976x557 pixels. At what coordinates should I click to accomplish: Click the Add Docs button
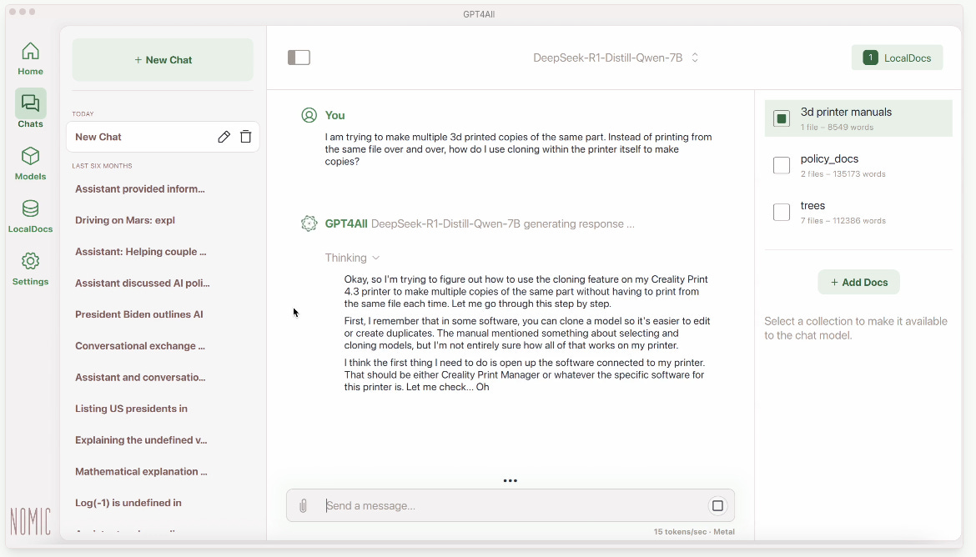858,282
